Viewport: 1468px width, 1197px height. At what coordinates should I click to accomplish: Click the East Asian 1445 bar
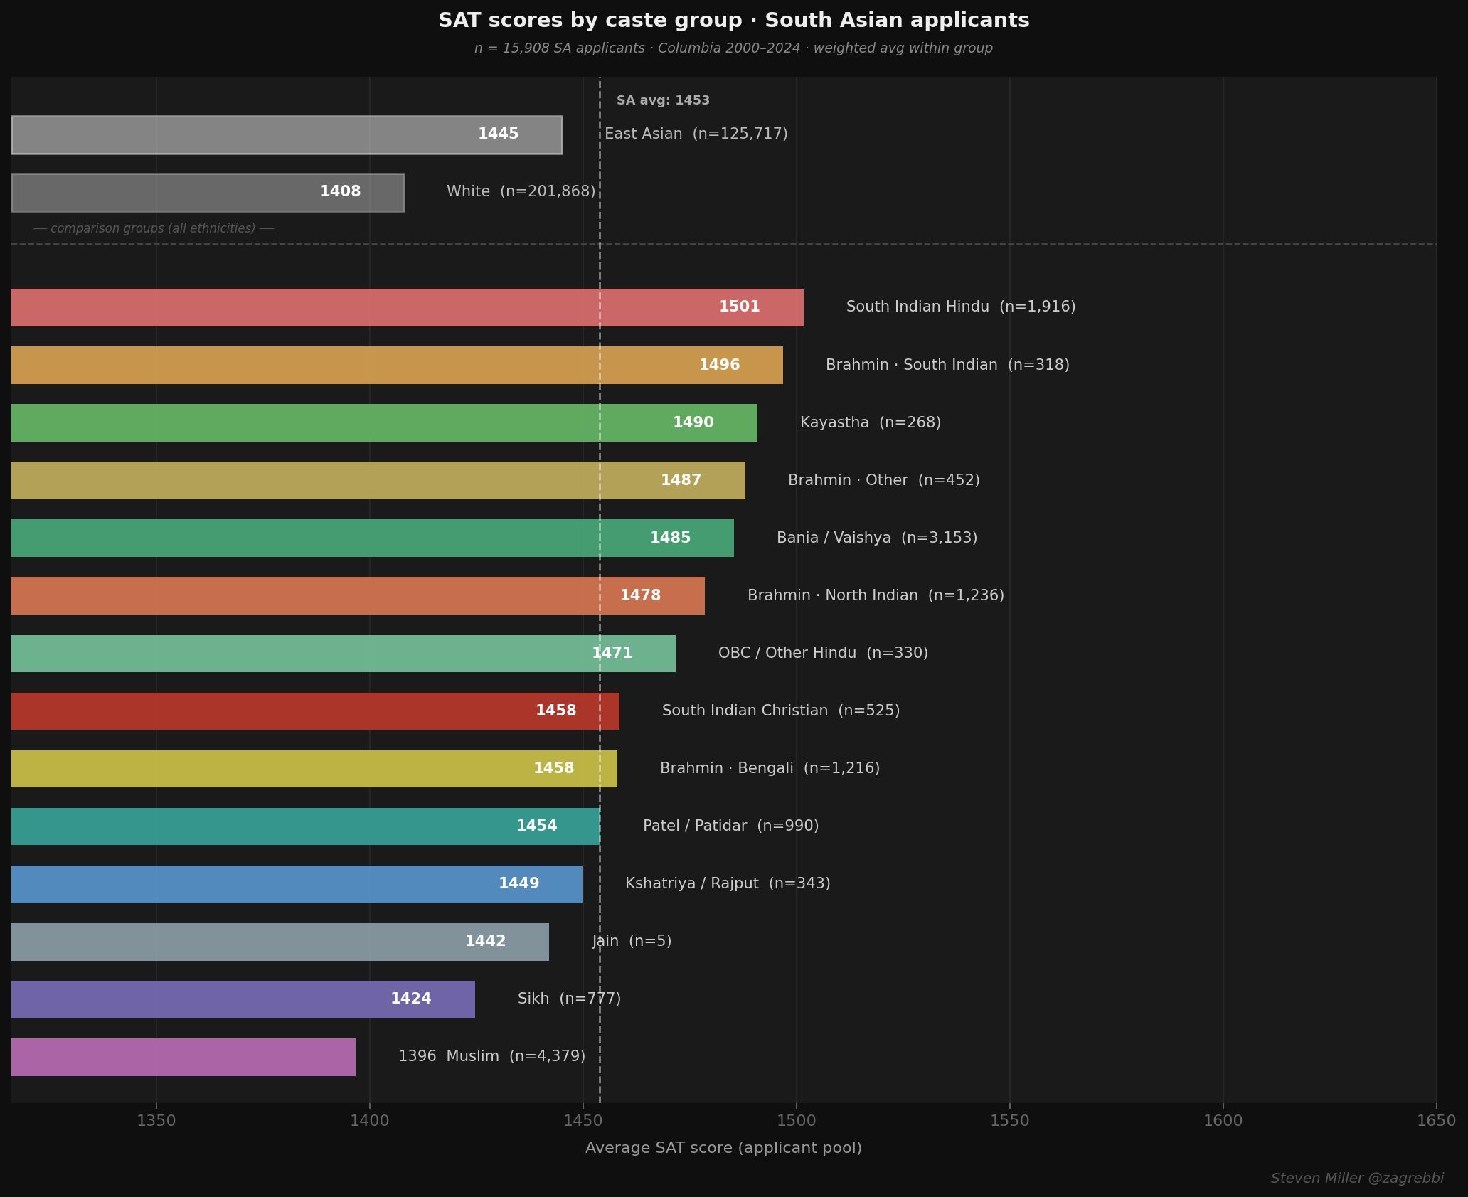pos(287,134)
